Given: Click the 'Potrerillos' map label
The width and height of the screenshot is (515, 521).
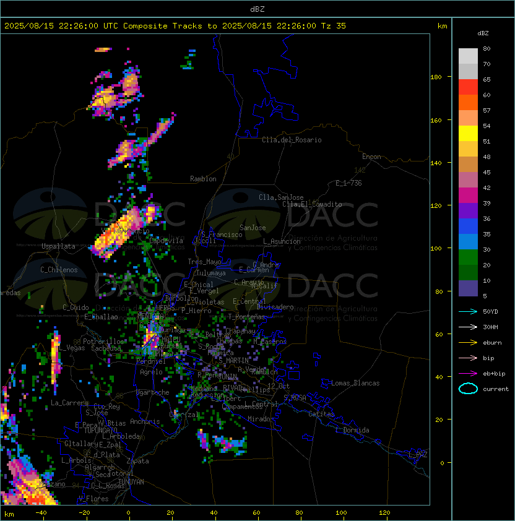Looking at the screenshot, I should coord(103,342).
